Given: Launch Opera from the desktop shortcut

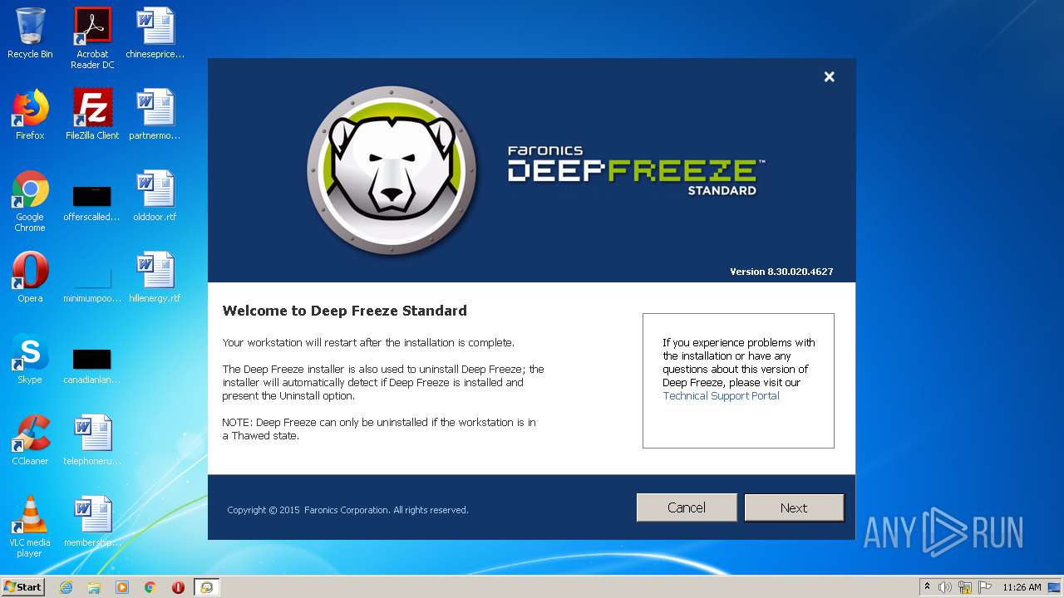Looking at the screenshot, I should coord(30,277).
